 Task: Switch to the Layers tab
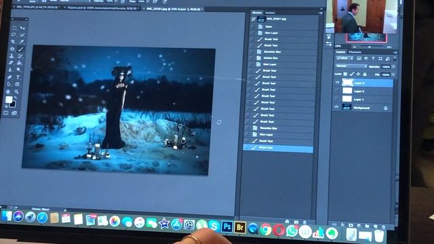tap(340, 52)
